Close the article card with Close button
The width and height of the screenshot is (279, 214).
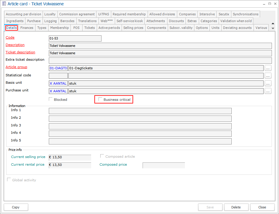(262, 207)
